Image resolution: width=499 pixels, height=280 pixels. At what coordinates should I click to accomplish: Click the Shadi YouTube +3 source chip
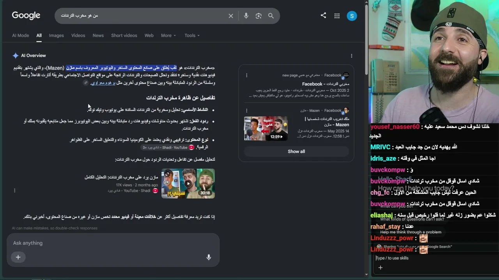168,147
